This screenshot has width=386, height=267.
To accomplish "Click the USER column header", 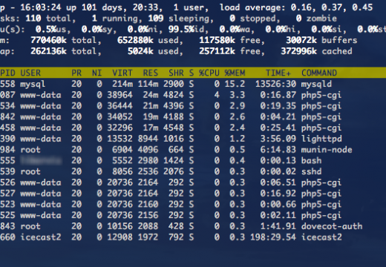I will point(30,73).
